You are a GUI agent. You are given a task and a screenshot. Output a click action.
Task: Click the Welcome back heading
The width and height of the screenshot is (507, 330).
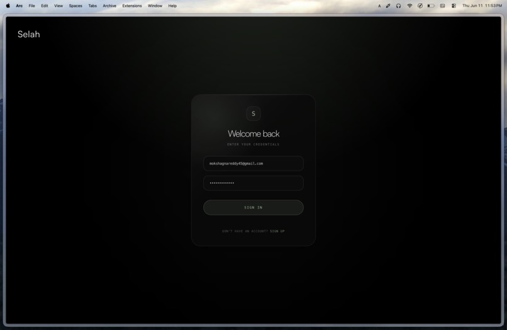pos(253,134)
